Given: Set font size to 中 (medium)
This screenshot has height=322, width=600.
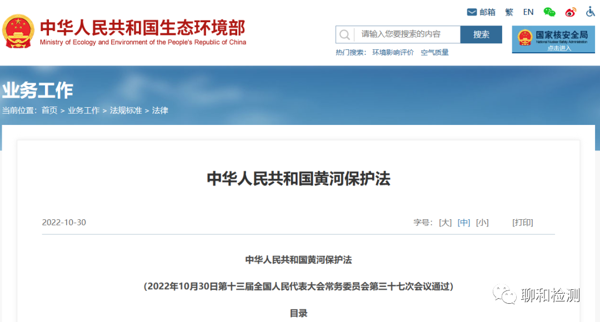Looking at the screenshot, I should [x=464, y=223].
